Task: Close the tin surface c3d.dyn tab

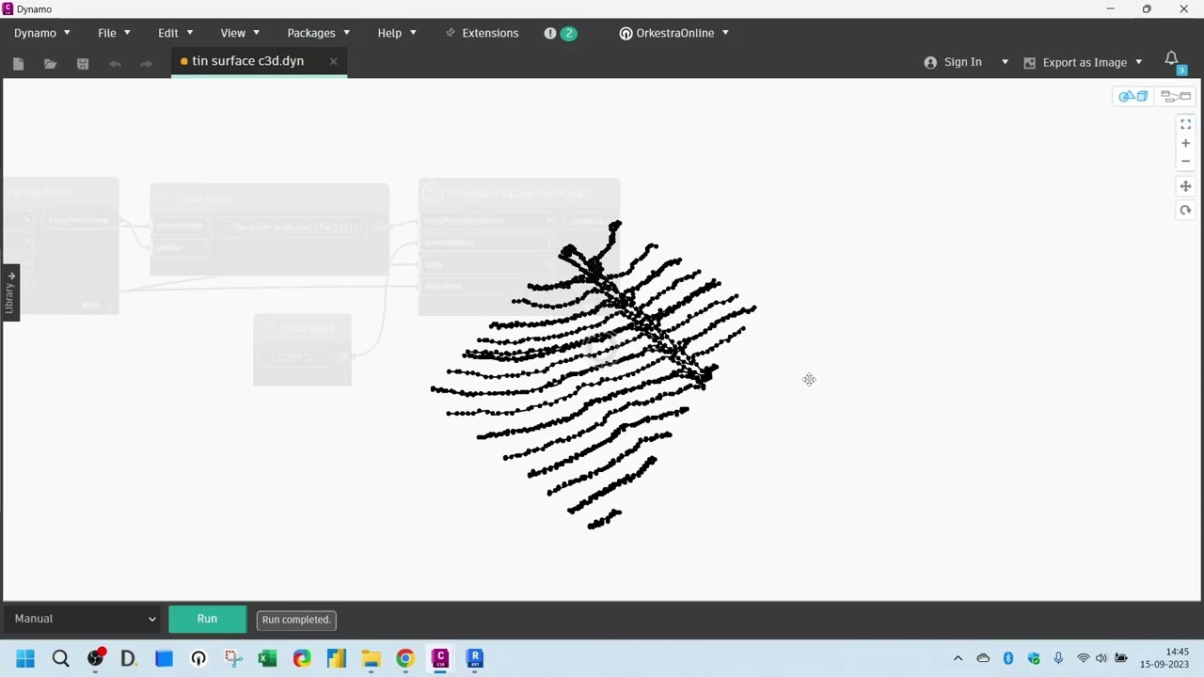Action: coord(333,61)
